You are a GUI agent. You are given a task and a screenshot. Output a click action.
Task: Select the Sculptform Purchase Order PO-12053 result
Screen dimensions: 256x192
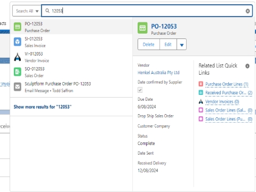[58, 84]
